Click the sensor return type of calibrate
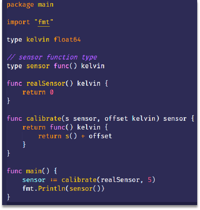The height and width of the screenshot is (210, 200). pyautogui.click(x=175, y=119)
